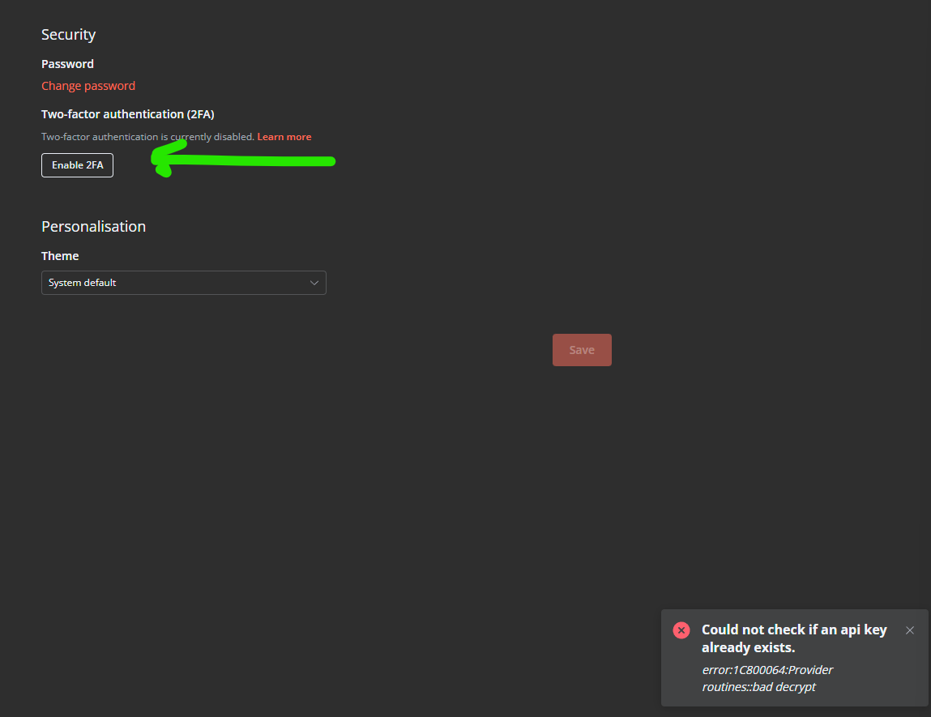Click the green arrow annotation
This screenshot has height=717, width=931.
click(243, 159)
